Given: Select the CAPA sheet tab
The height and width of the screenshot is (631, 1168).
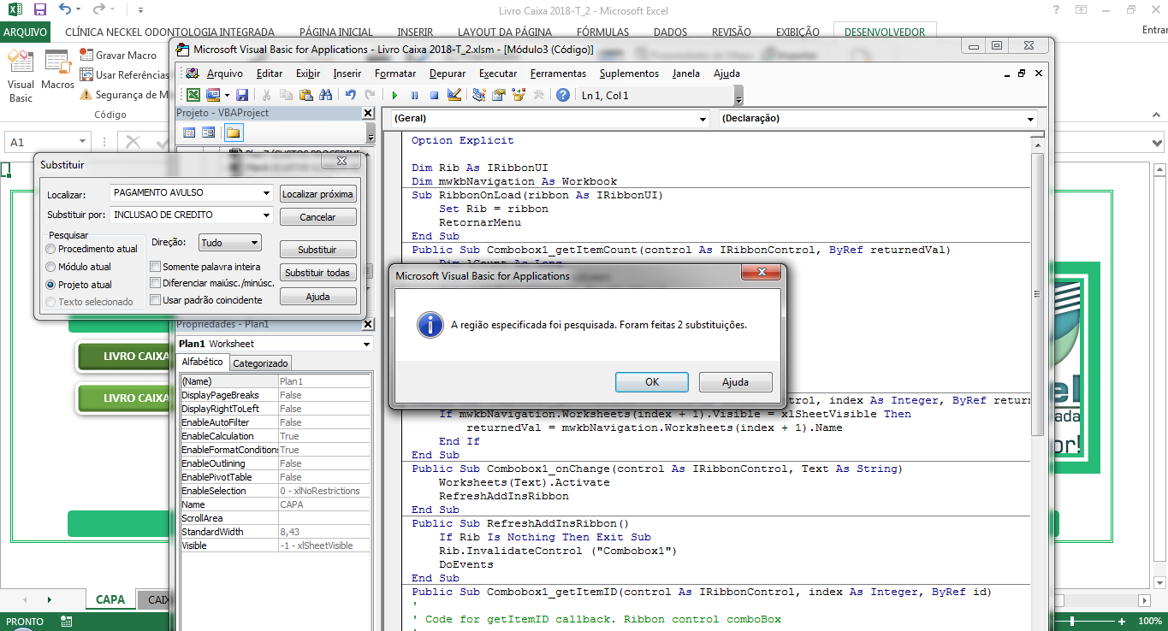Looking at the screenshot, I should coord(110,599).
